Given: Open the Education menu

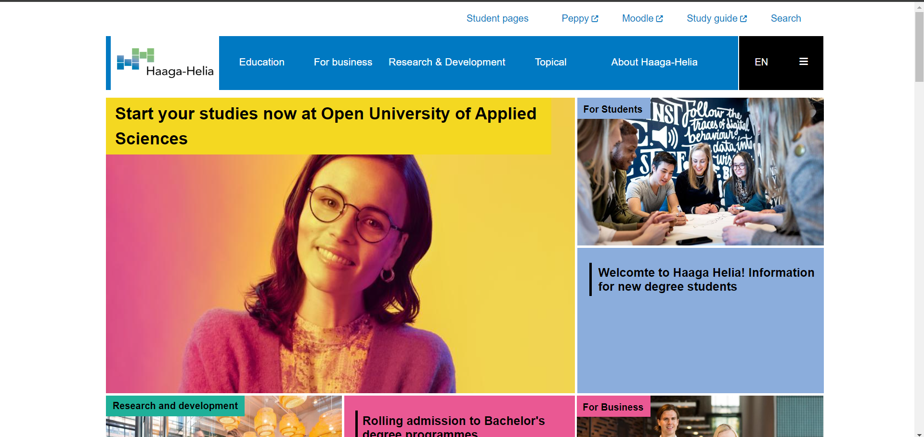Looking at the screenshot, I should click(261, 62).
